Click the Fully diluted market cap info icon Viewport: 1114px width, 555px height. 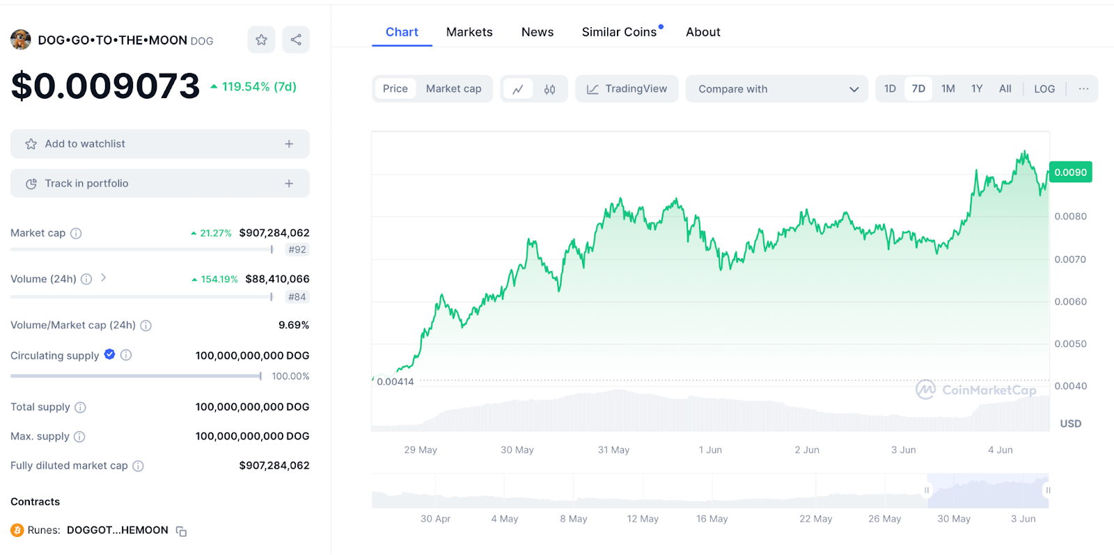[138, 466]
